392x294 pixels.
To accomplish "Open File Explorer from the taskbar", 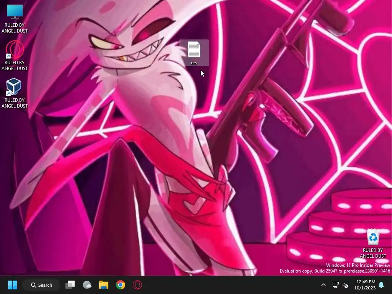I will tap(104, 285).
